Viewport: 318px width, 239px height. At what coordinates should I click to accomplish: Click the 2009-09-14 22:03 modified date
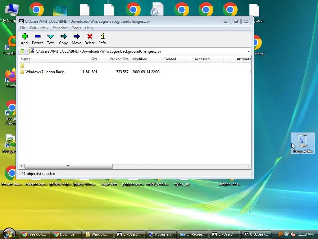click(146, 72)
